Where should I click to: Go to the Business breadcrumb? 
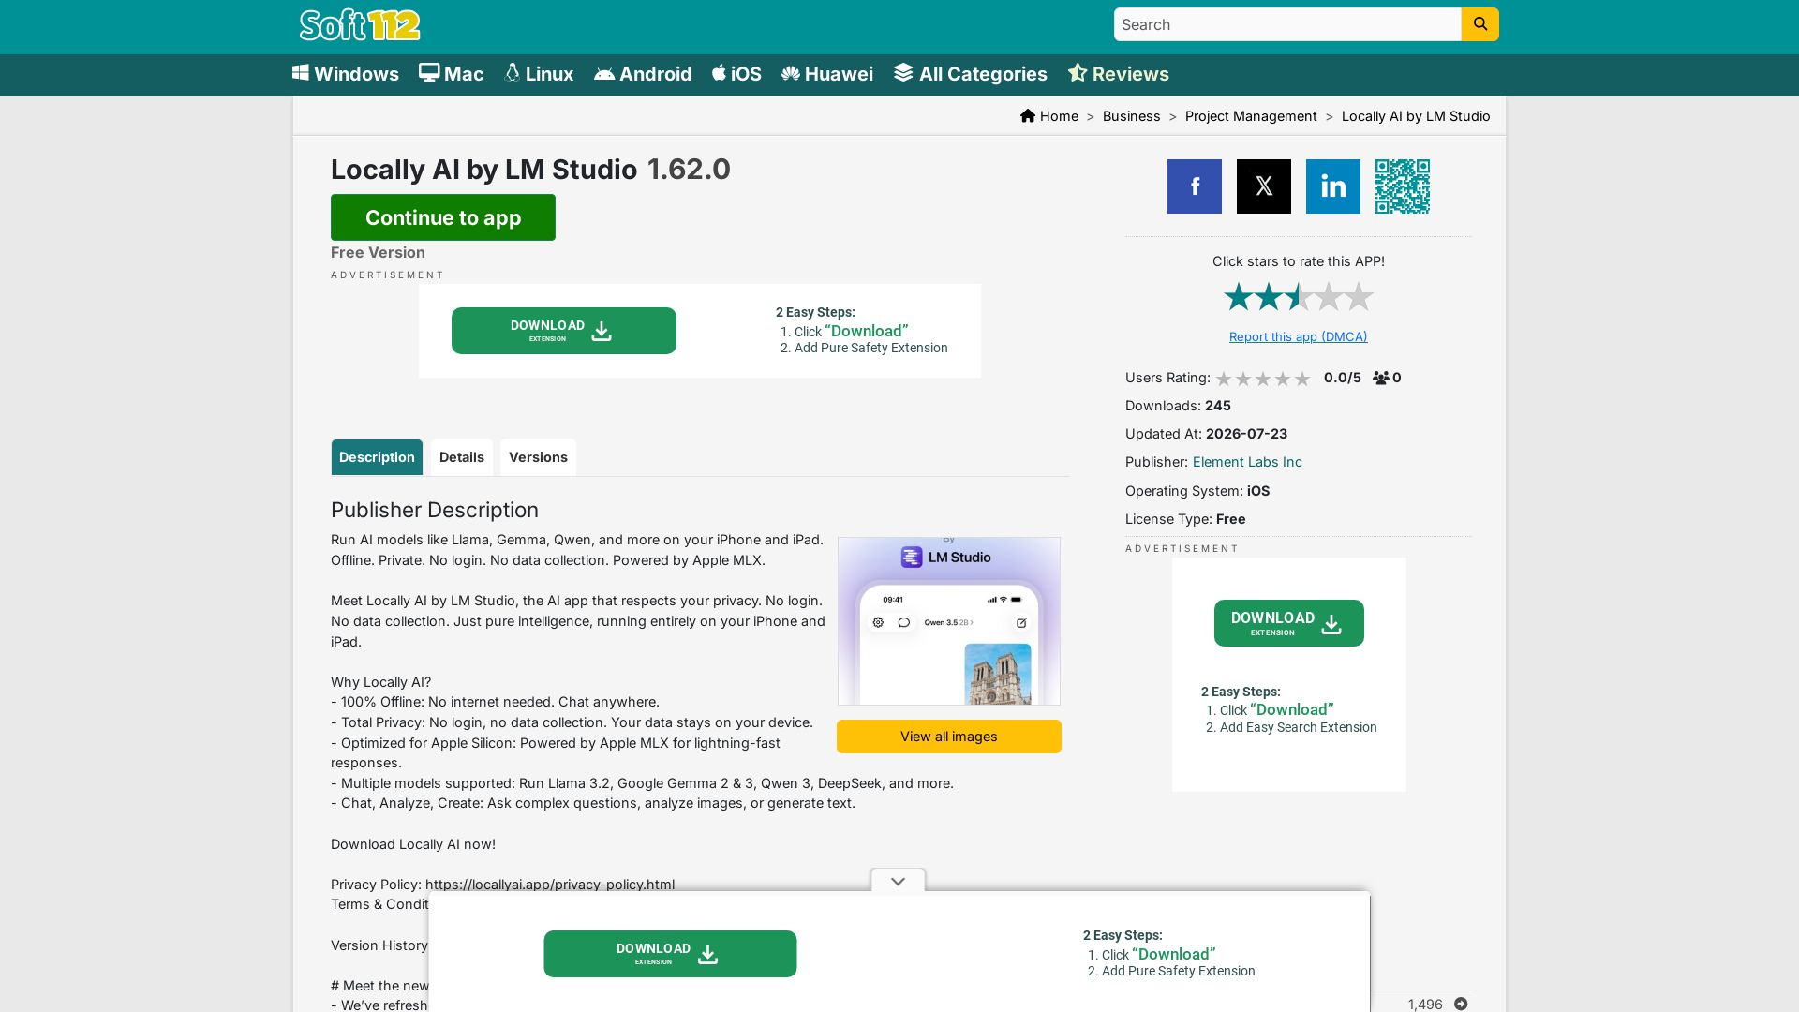[x=1131, y=116]
